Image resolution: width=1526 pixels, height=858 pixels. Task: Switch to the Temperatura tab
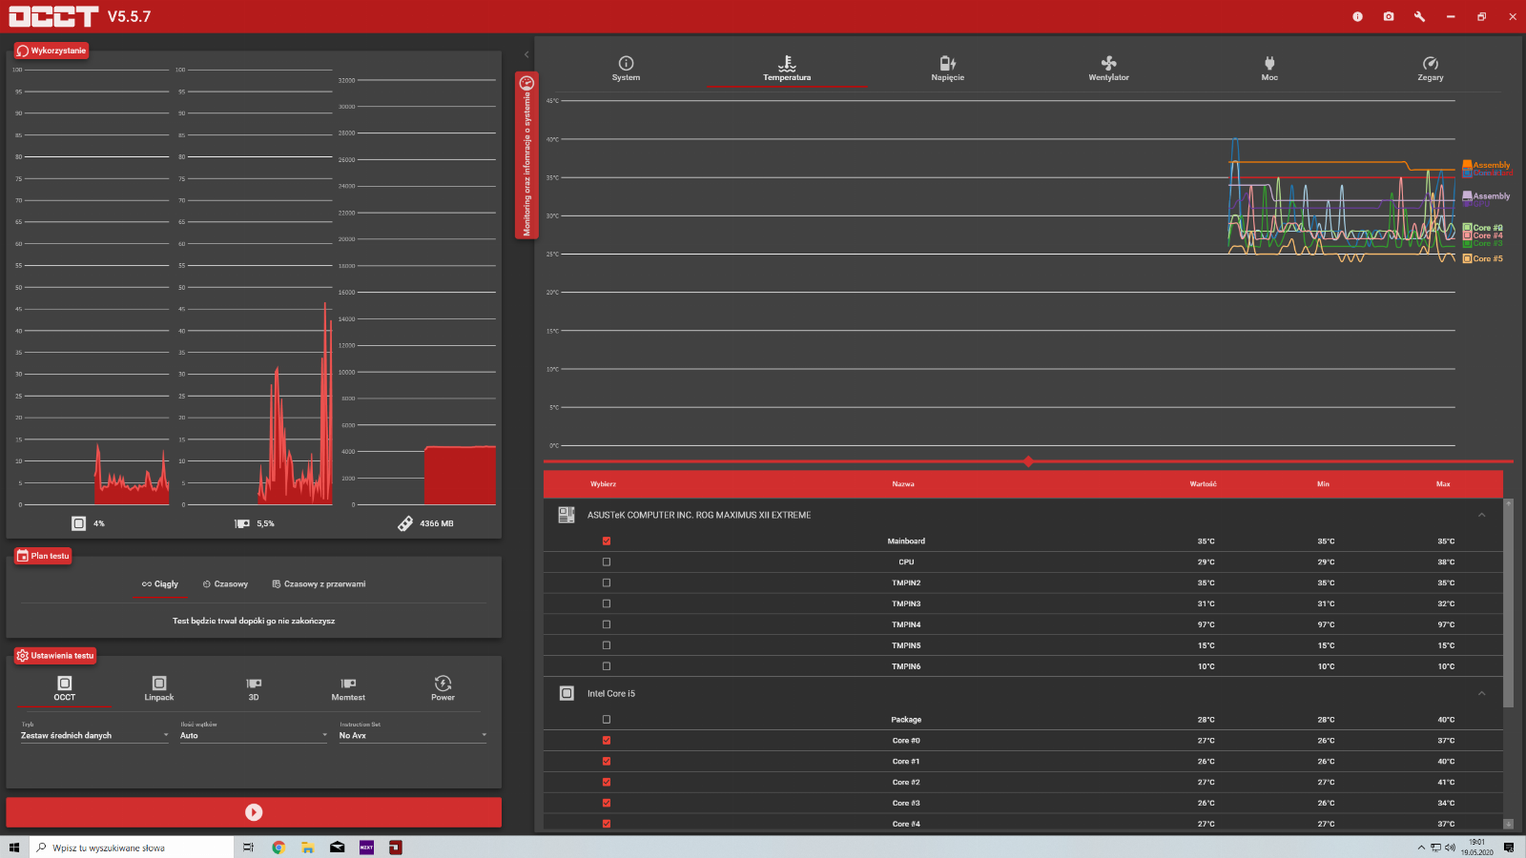pyautogui.click(x=787, y=69)
